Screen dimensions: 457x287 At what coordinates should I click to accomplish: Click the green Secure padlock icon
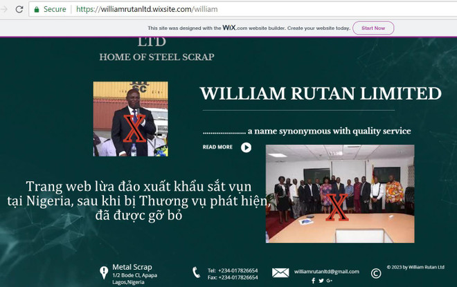[x=36, y=9]
